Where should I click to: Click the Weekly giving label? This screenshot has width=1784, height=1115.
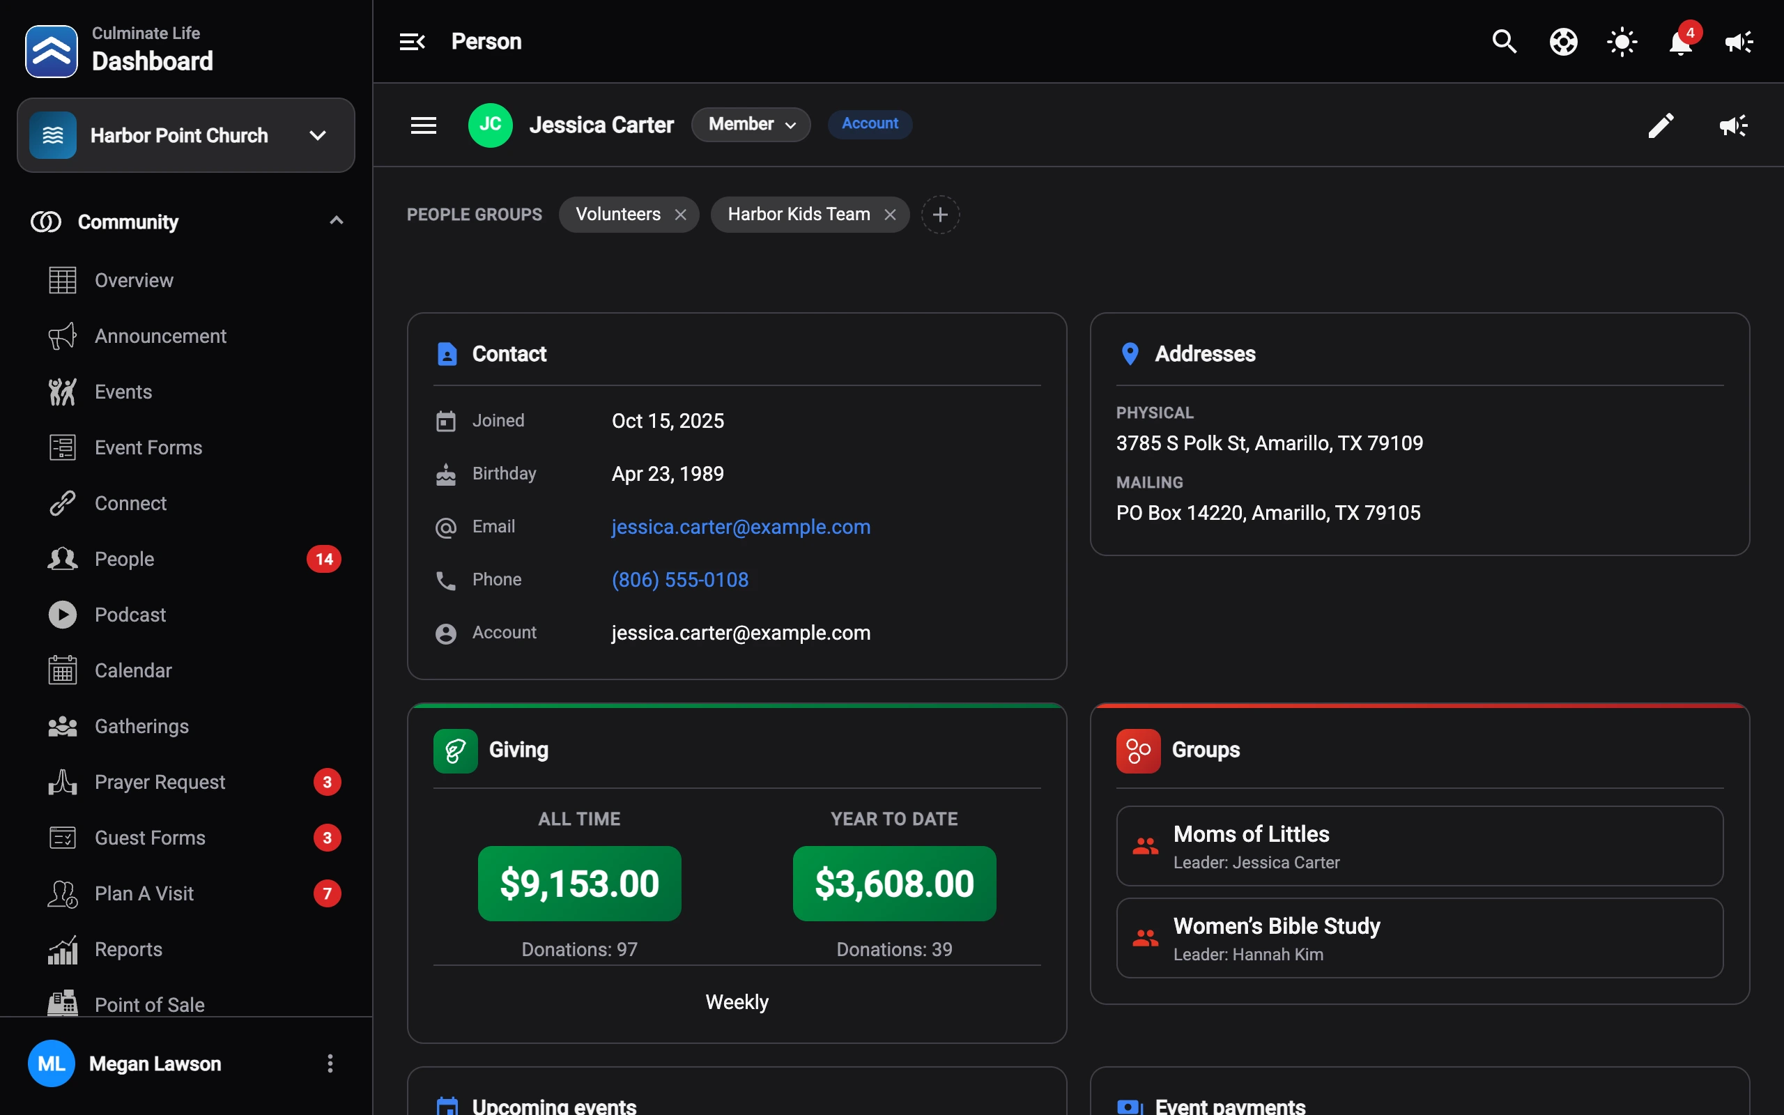(737, 1002)
